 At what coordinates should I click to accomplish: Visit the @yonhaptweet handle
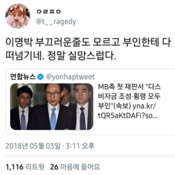(x=70, y=77)
